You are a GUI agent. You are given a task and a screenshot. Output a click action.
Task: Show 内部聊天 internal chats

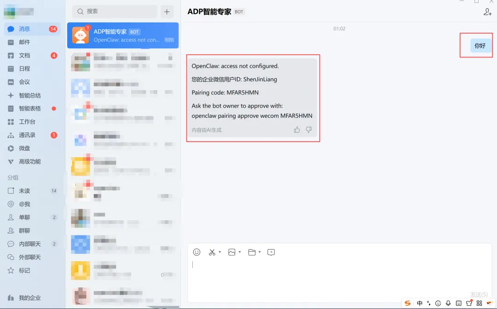32,244
